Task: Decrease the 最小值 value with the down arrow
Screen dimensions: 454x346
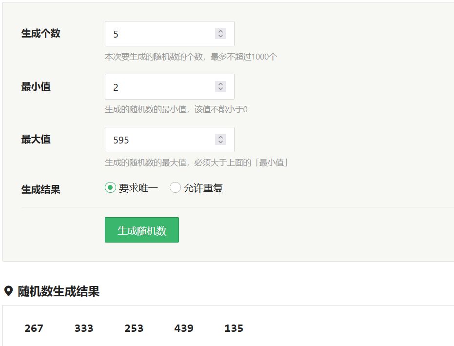Action: coord(220,89)
